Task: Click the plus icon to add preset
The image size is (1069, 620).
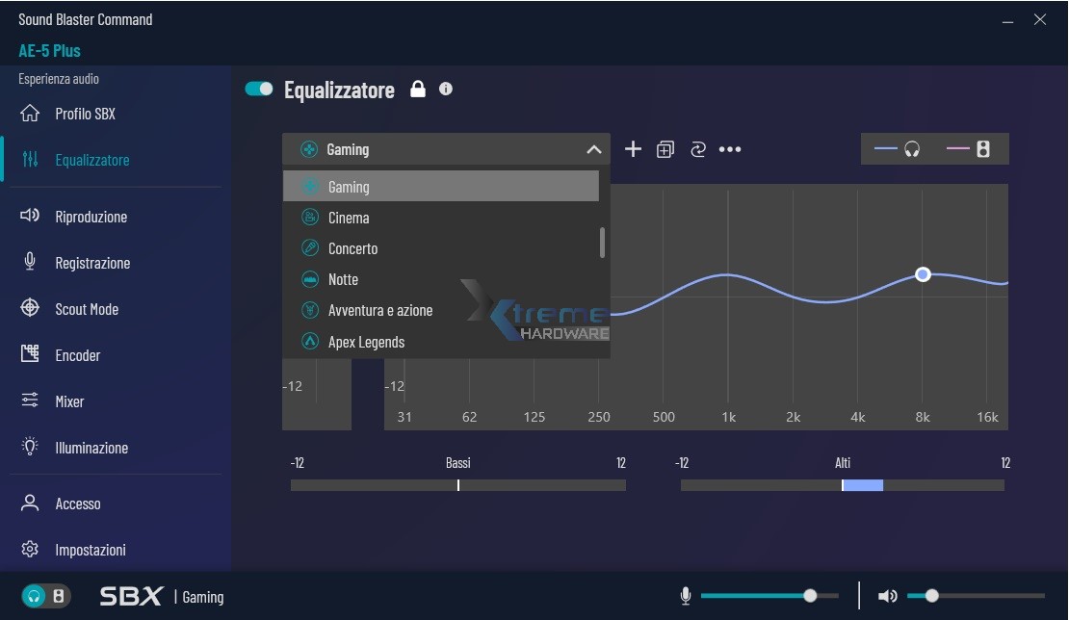Action: (x=633, y=149)
